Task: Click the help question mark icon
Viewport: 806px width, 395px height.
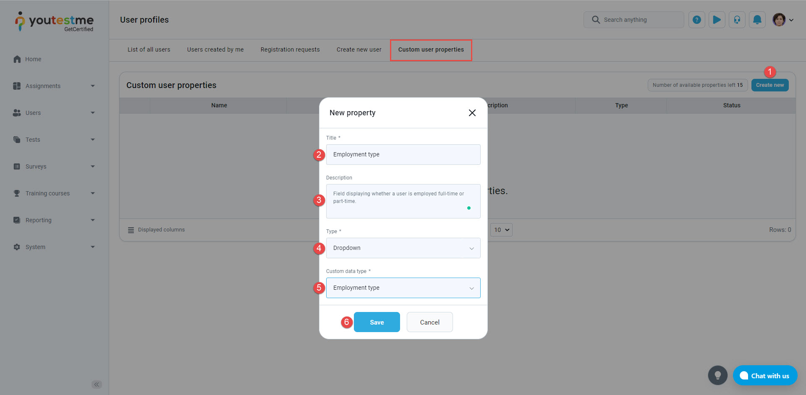Action: [x=696, y=20]
